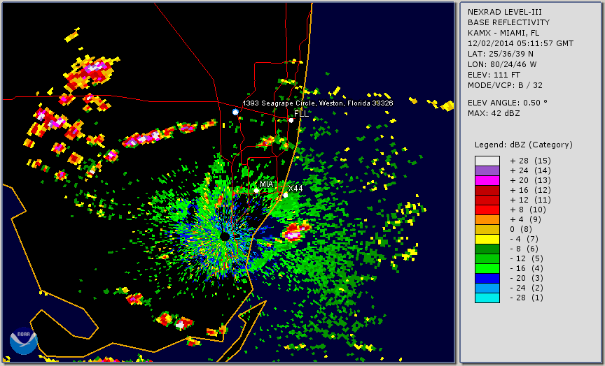This screenshot has width=605, height=366.
Task: Click the 'FLL' map label
Action: pos(301,114)
